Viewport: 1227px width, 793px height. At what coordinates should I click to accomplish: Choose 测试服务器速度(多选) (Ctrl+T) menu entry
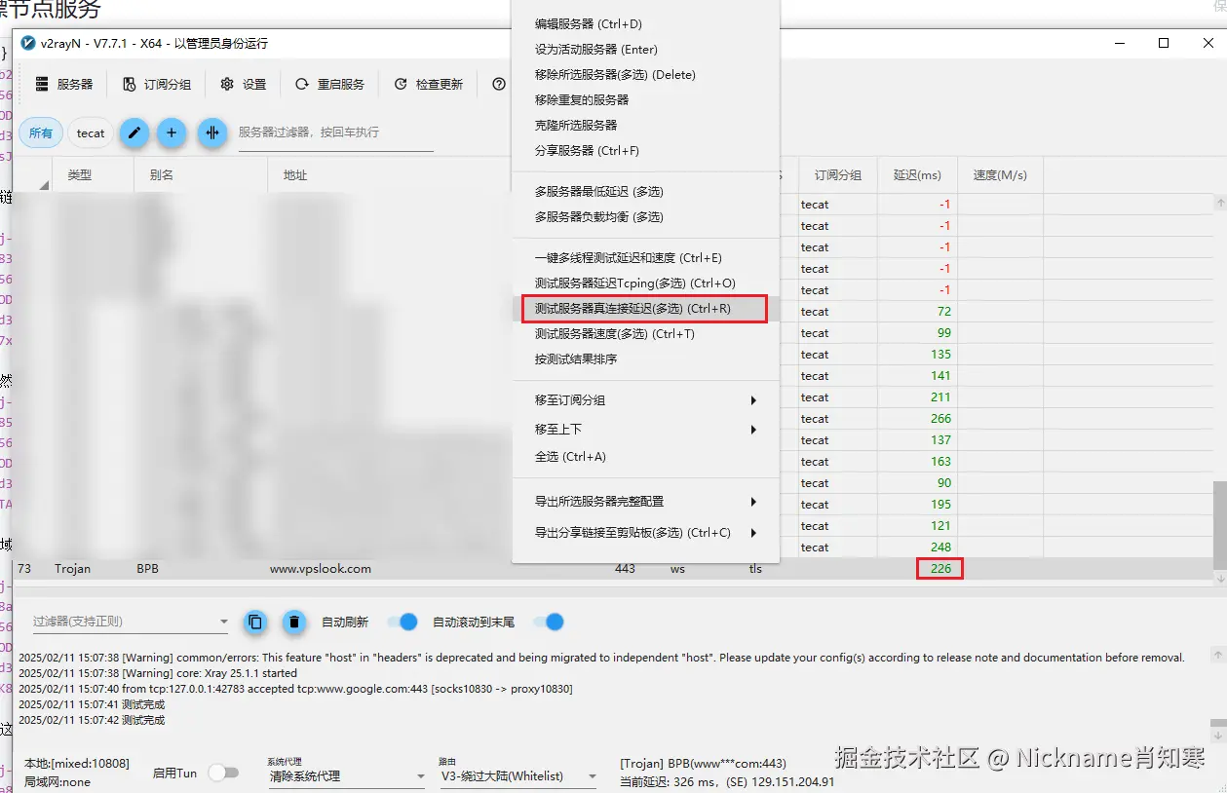(645, 334)
